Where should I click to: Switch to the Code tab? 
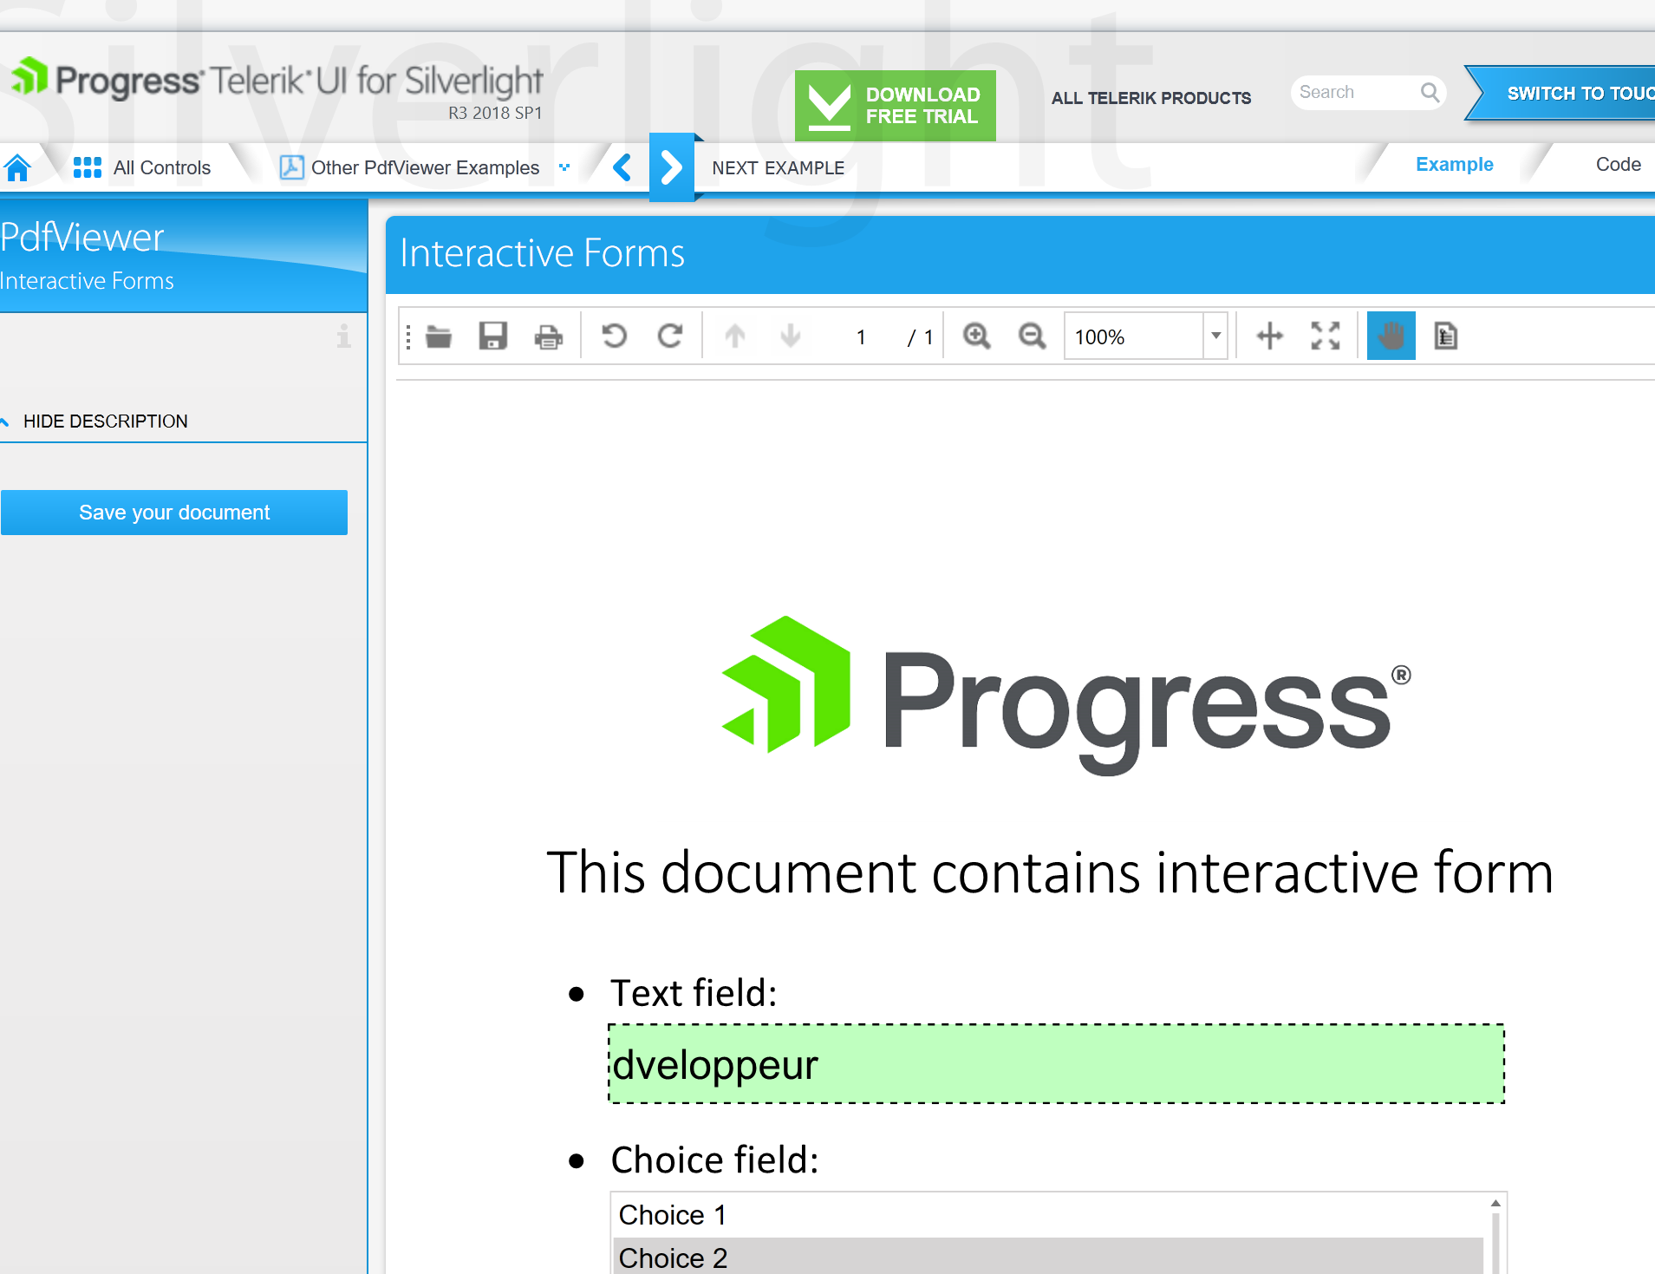[1618, 165]
